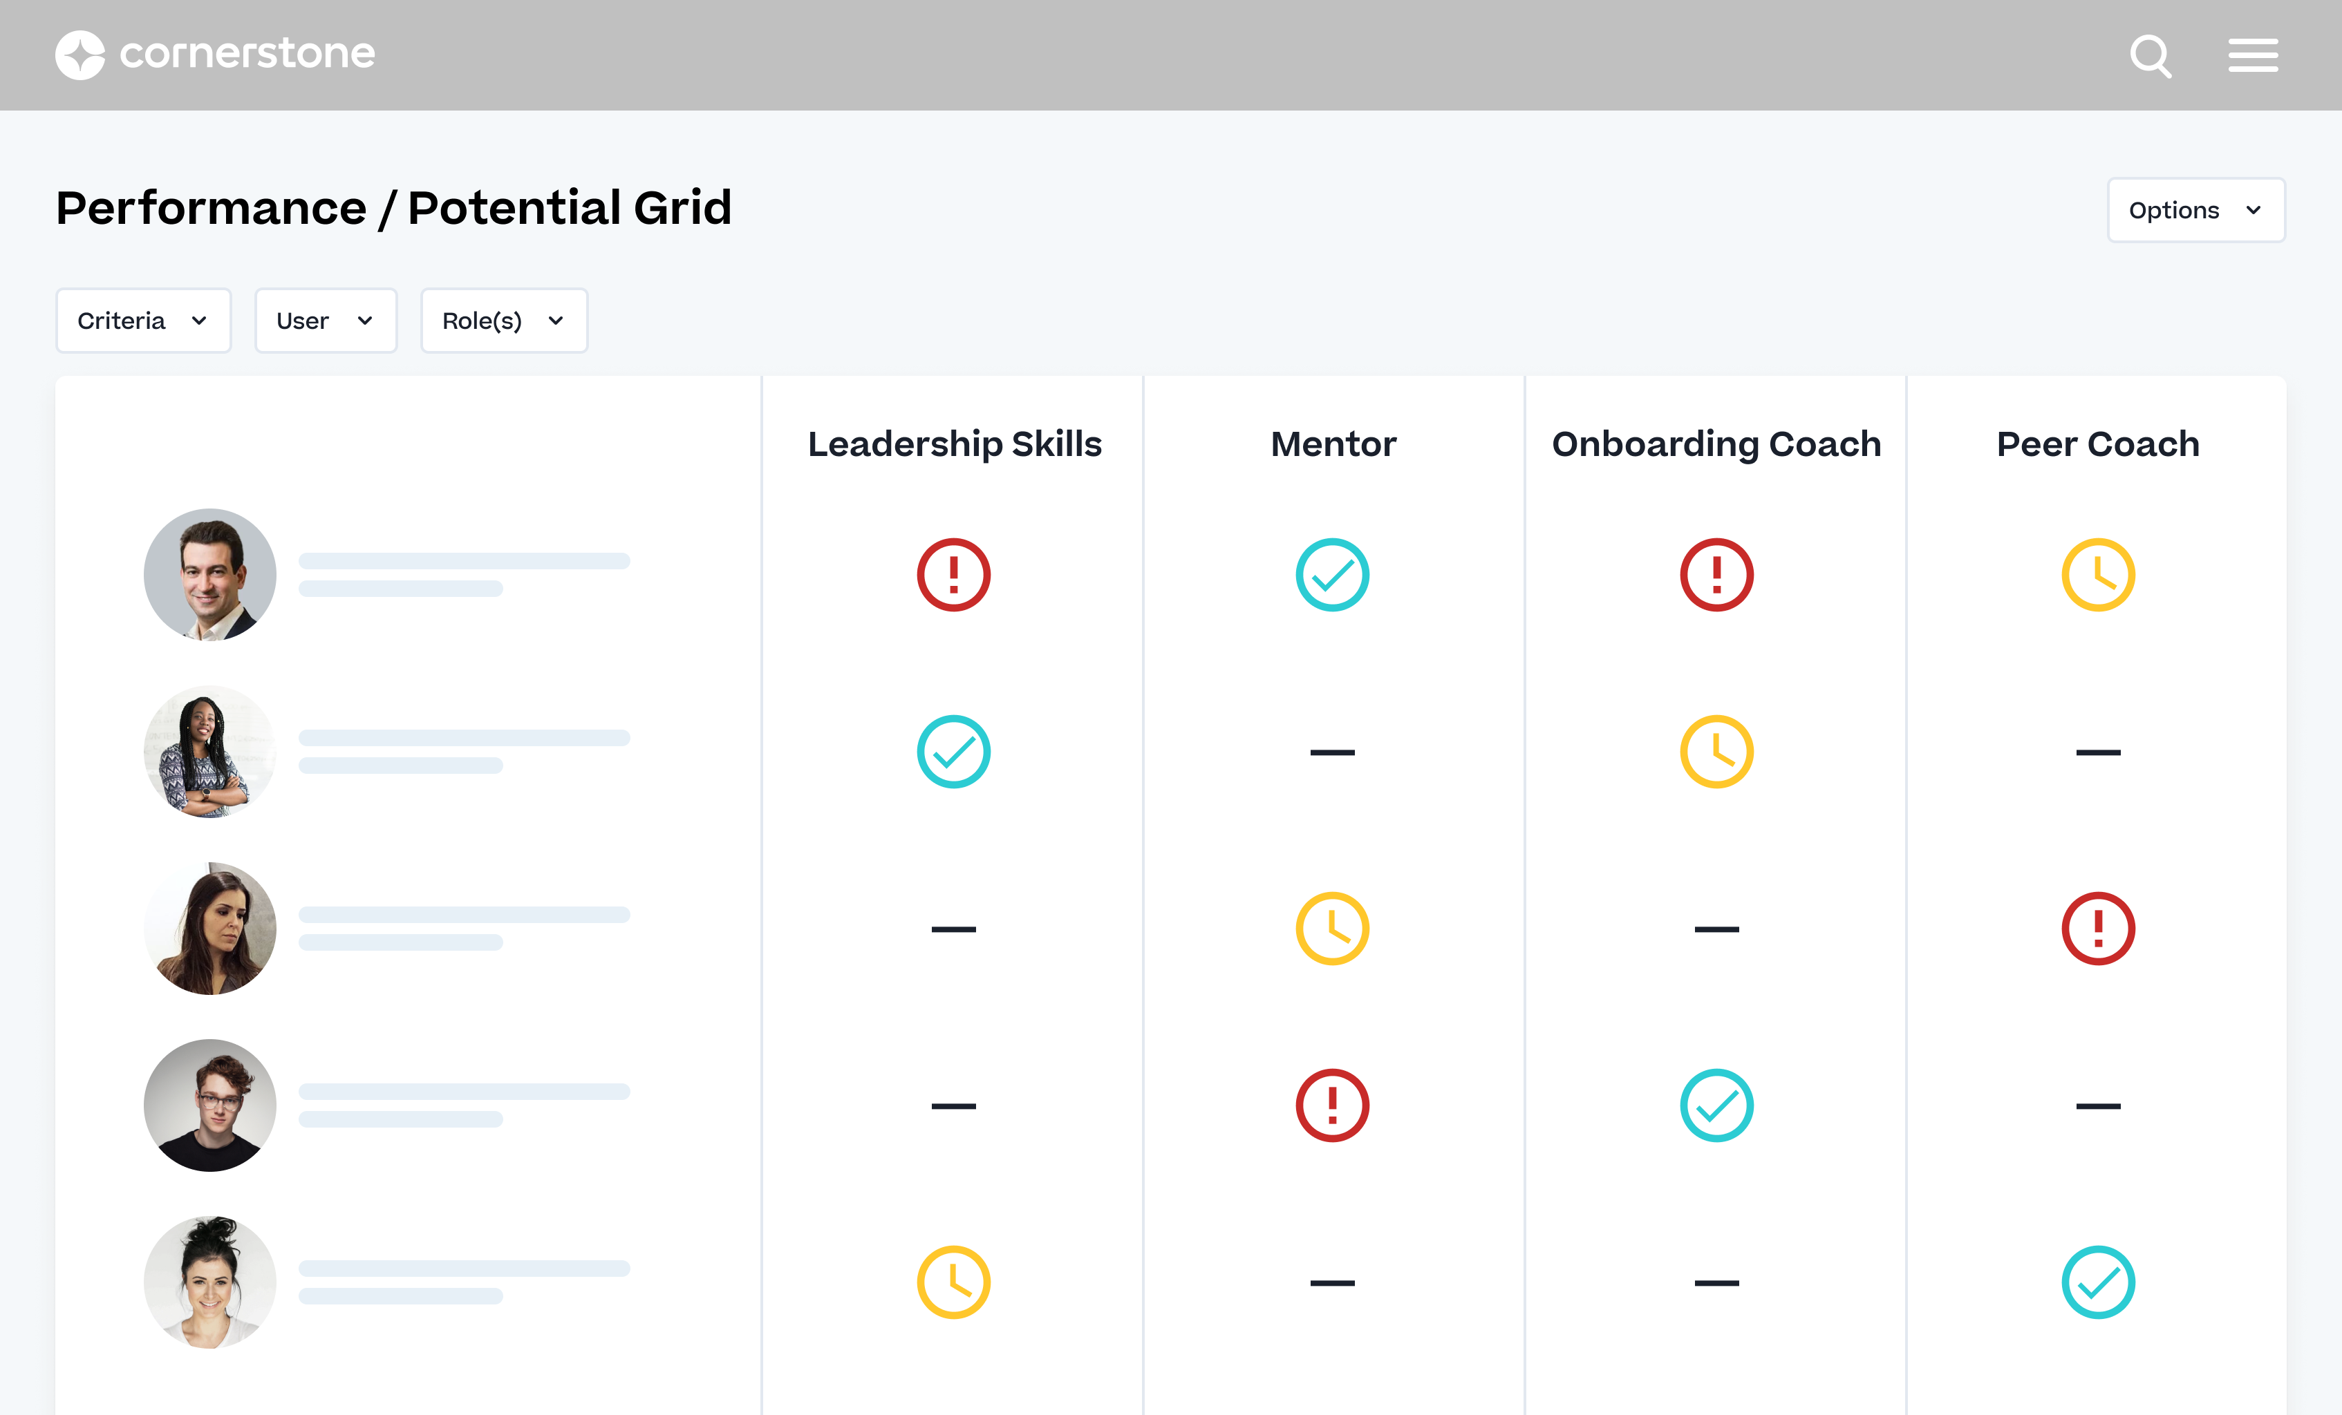The image size is (2342, 1415).
Task: Open the User filter dropdown
Action: click(325, 321)
